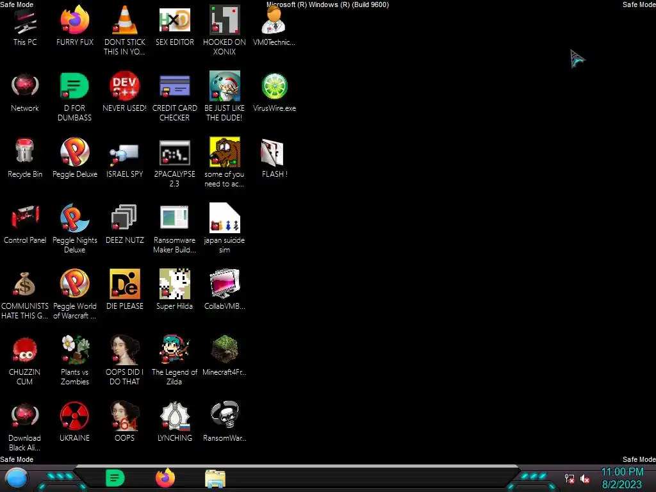This screenshot has width=656, height=492.
Task: Select the japan suicide sim file icon
Action: coord(225,218)
